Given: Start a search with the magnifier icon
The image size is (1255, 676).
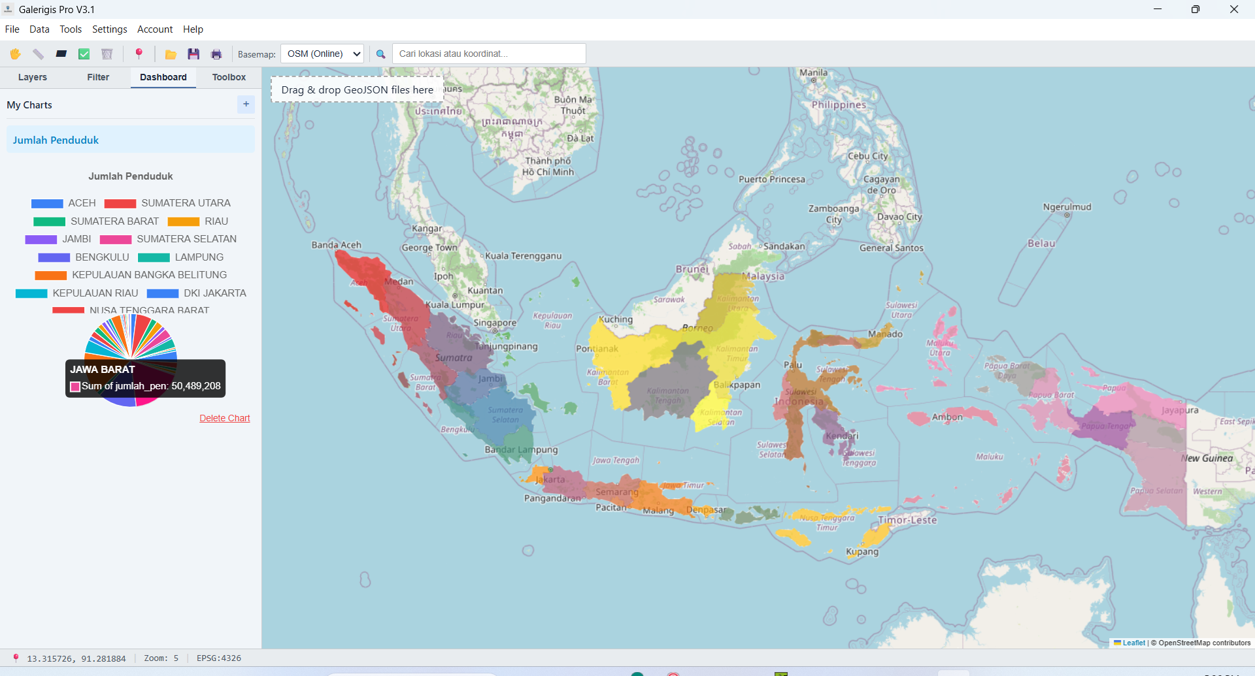Looking at the screenshot, I should click(x=380, y=54).
